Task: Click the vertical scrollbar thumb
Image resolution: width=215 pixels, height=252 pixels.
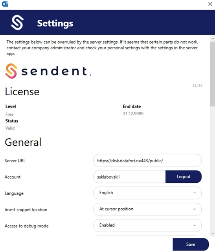Action: (x=212, y=74)
